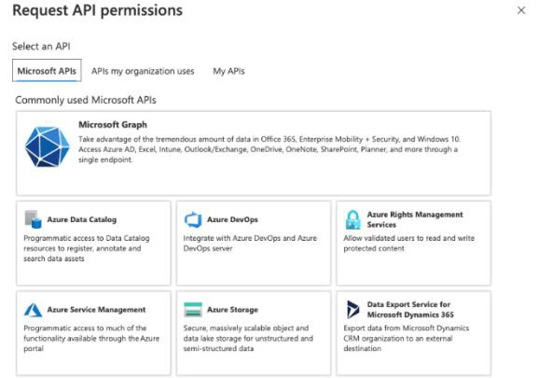Click the Azure Storage description text

pyautogui.click(x=248, y=338)
